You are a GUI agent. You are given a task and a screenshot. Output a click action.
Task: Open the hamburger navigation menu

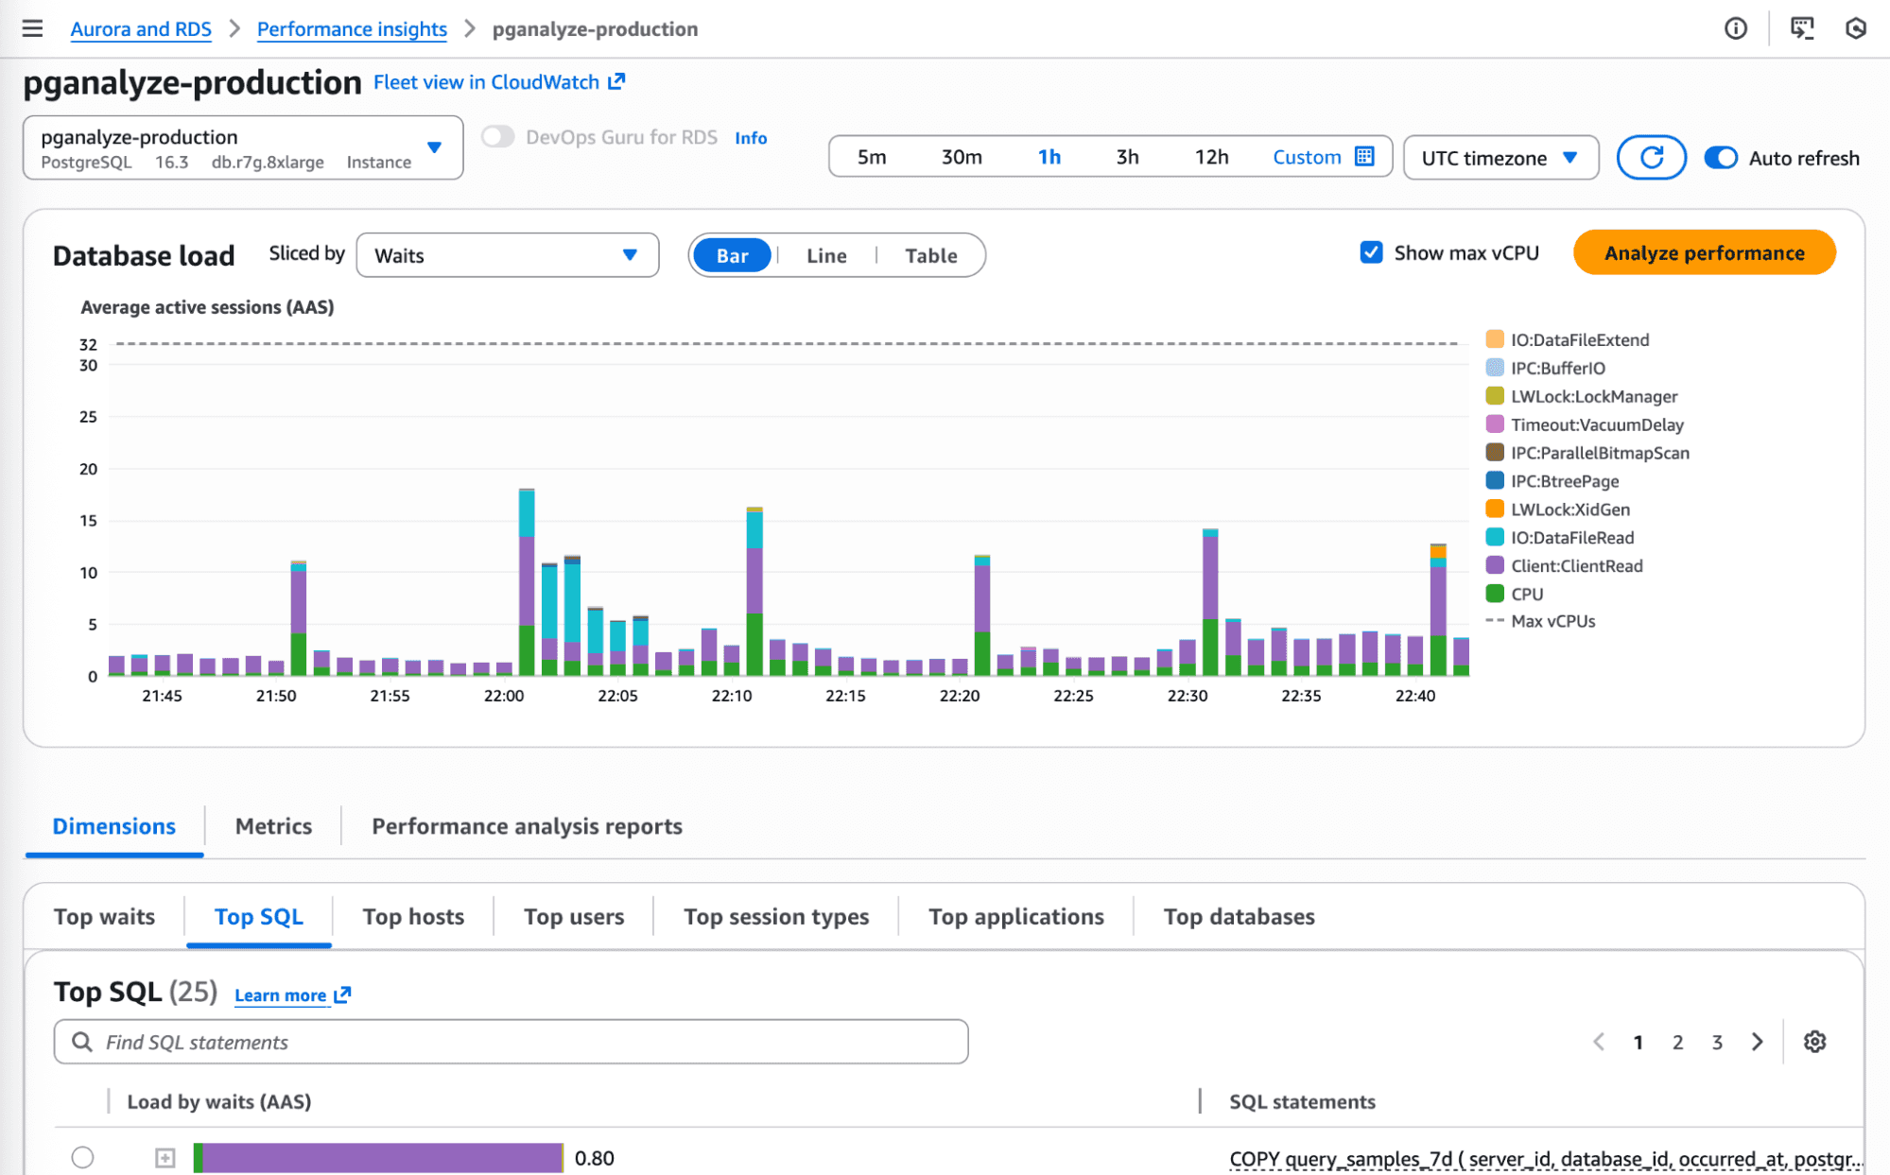(32, 28)
